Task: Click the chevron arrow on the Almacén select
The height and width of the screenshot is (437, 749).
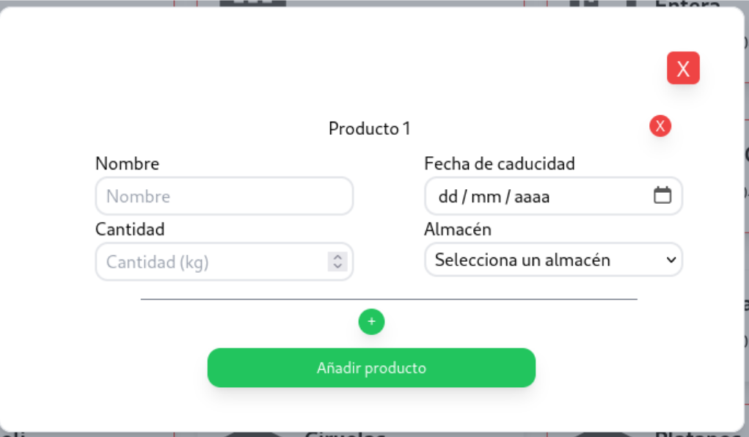Action: point(669,260)
